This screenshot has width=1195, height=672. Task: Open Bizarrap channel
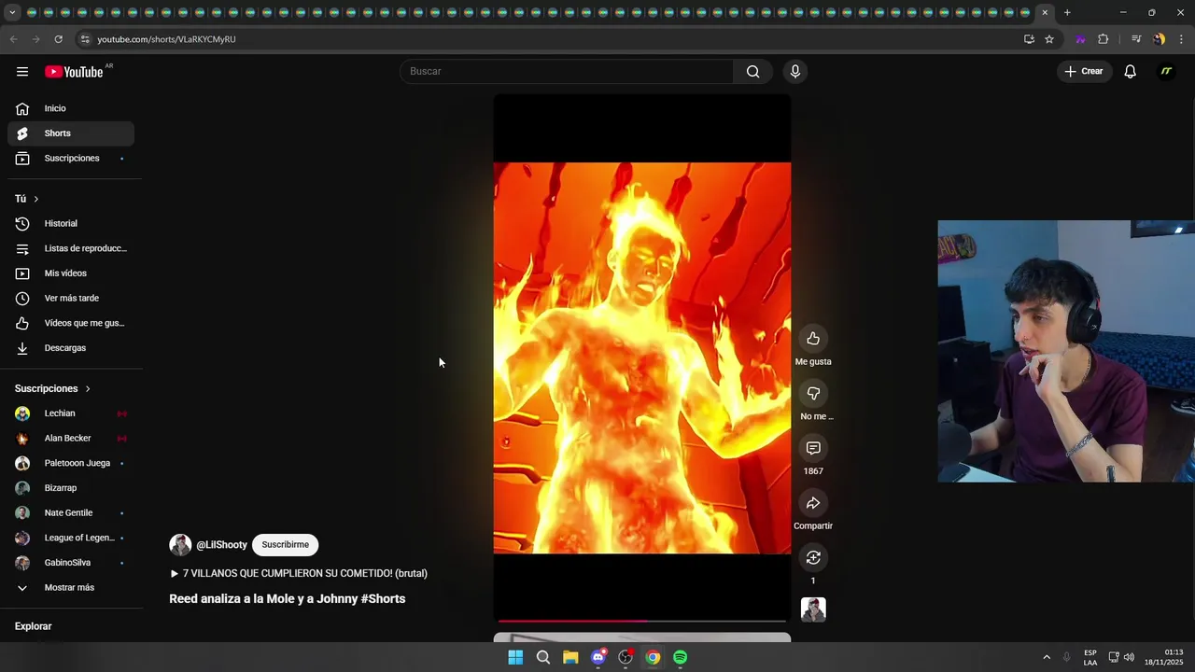[71, 488]
